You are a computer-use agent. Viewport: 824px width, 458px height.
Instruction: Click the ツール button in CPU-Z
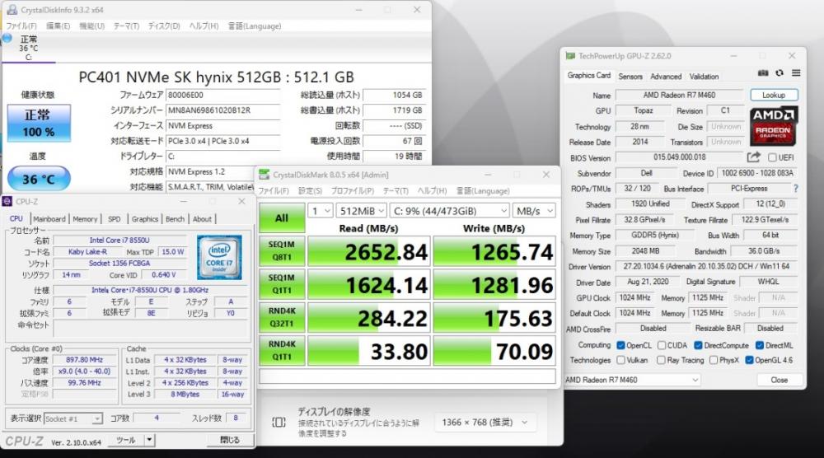coord(126,440)
